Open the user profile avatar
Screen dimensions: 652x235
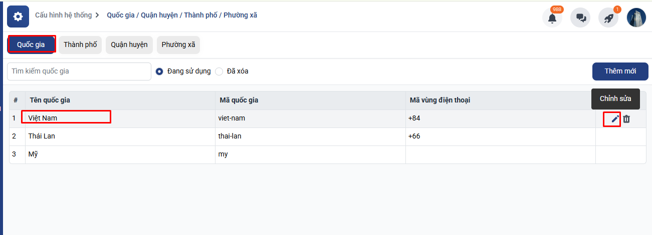(636, 17)
